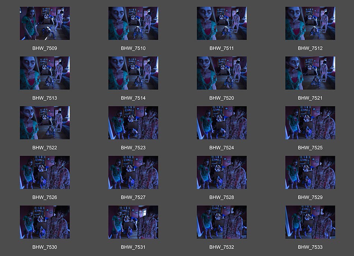Select thumbnail BHW_7510
The image size is (354, 256).
pos(133,23)
